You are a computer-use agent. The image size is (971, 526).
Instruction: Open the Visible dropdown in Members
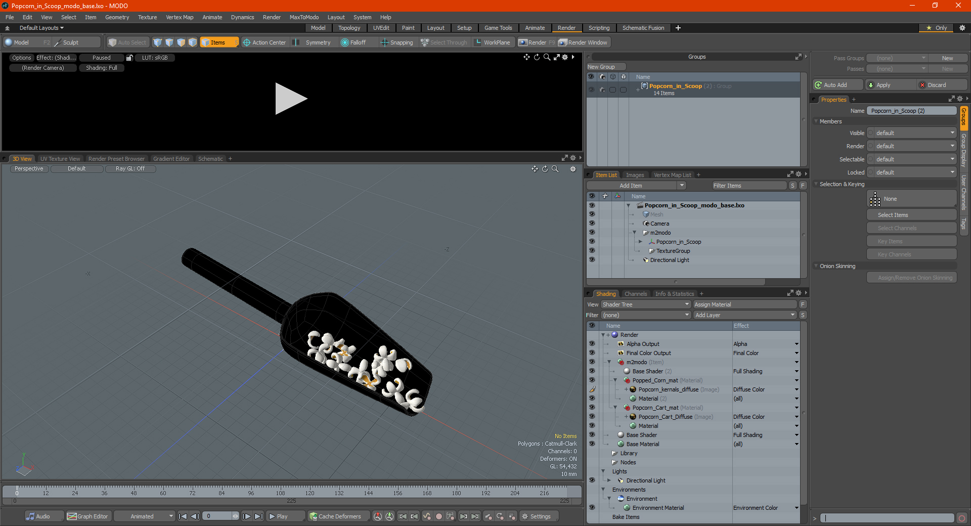[x=915, y=133]
